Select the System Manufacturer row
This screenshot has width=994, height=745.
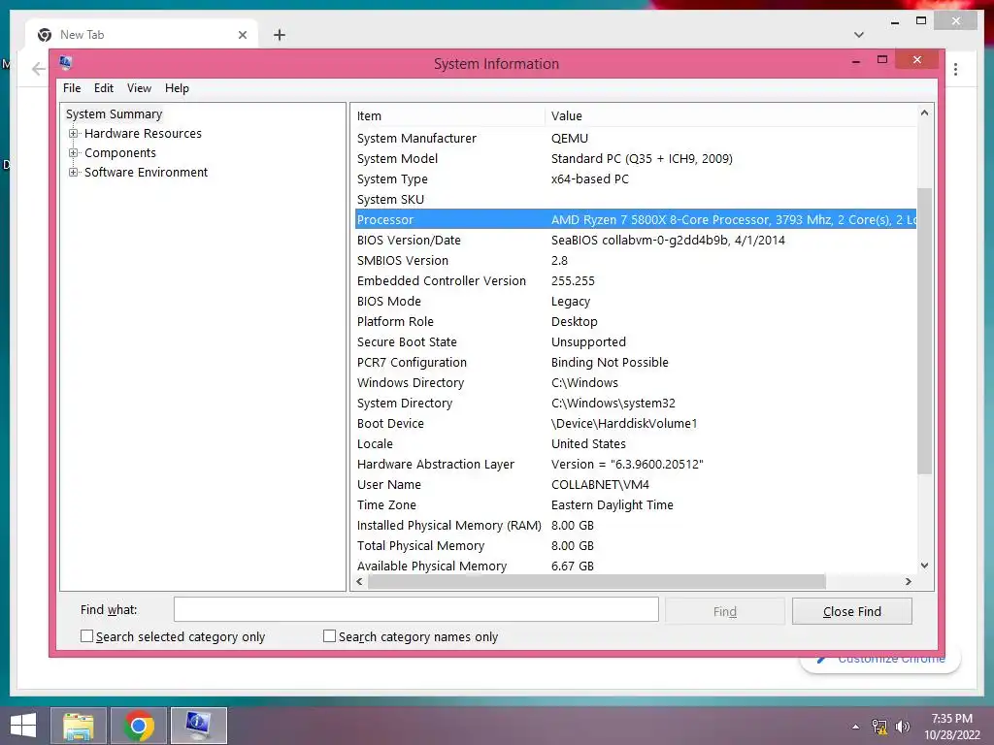point(635,138)
